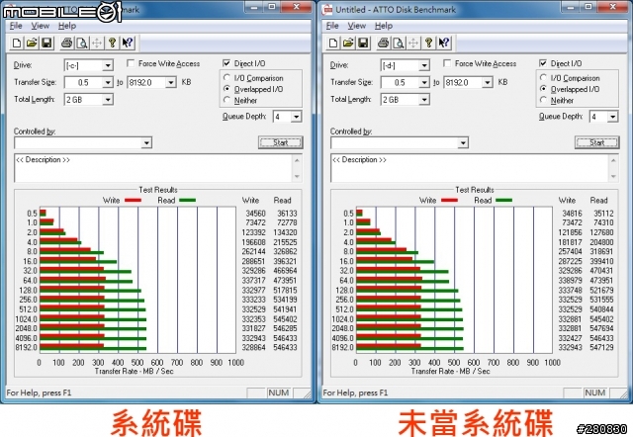Select Overlapped I/O radio in left window

226,88
